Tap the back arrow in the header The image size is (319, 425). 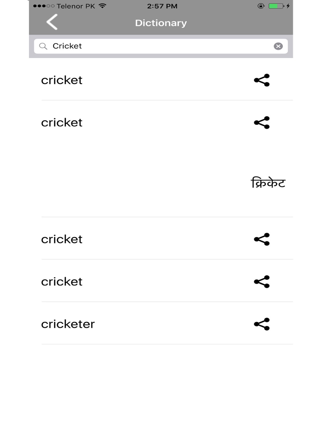tap(52, 22)
